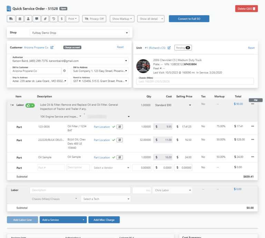Click the truck icon in the toolbar
The height and width of the screenshot is (238, 265).
(11, 19)
